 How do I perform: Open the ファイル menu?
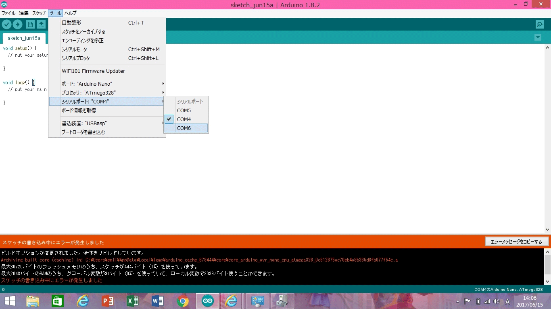[x=8, y=13]
